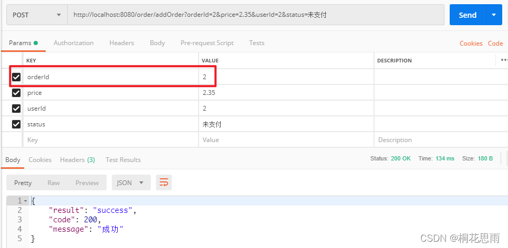Click the DESCRIPTION column header

[395, 60]
